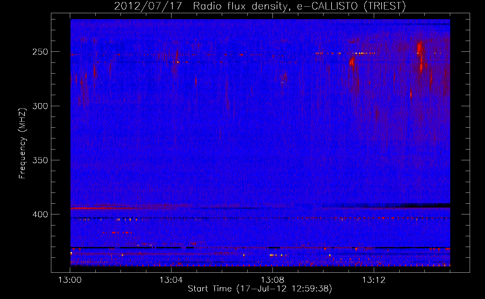This screenshot has height=299, width=485.
Task: Click the 13:04 time tick label
Action: [x=171, y=280]
